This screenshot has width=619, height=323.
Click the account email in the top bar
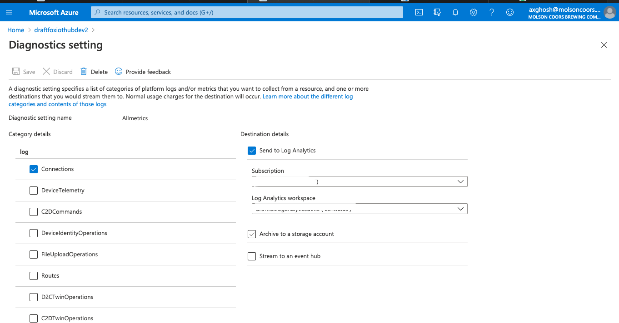pyautogui.click(x=564, y=10)
